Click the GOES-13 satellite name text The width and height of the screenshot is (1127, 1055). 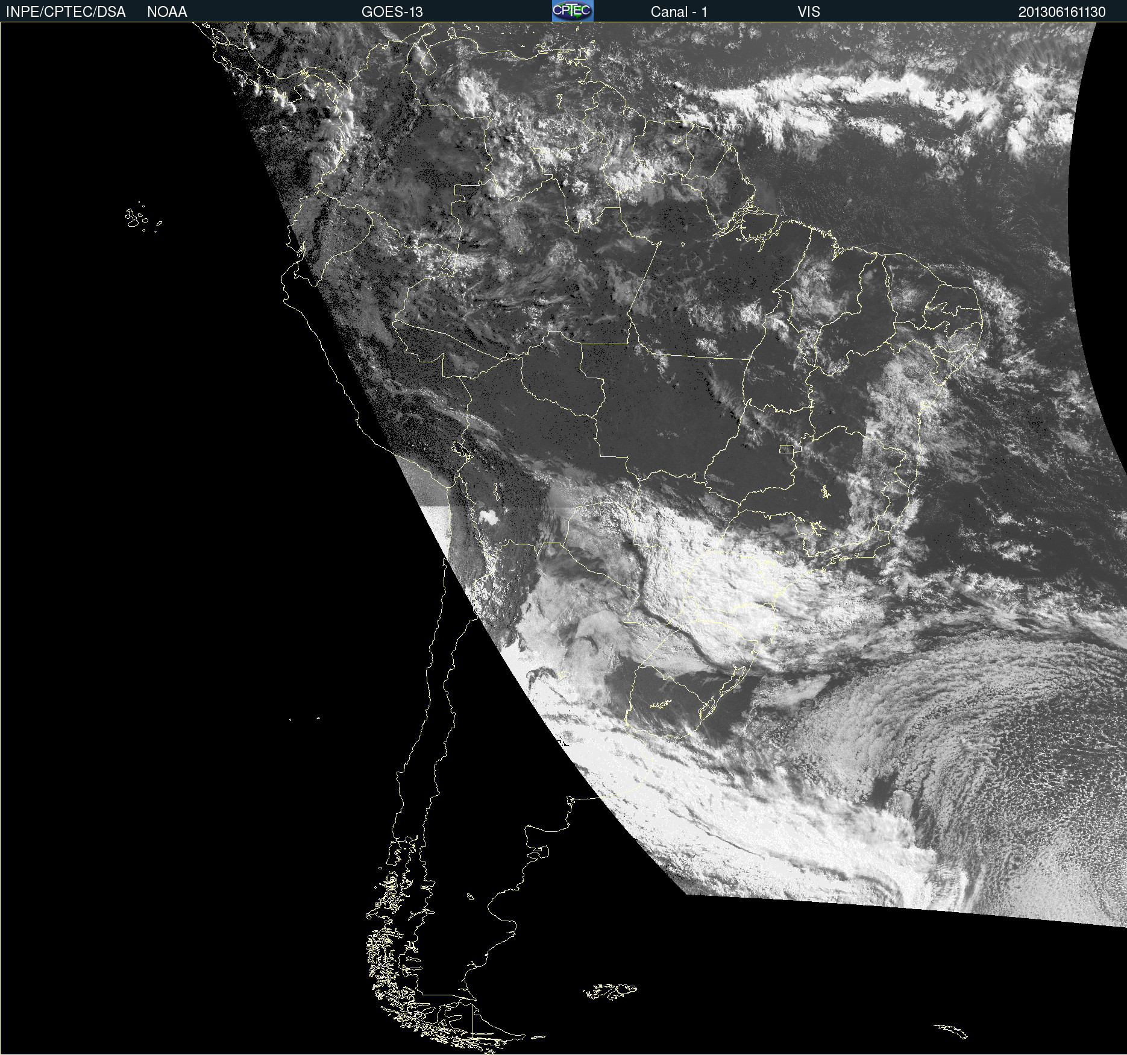(x=392, y=12)
